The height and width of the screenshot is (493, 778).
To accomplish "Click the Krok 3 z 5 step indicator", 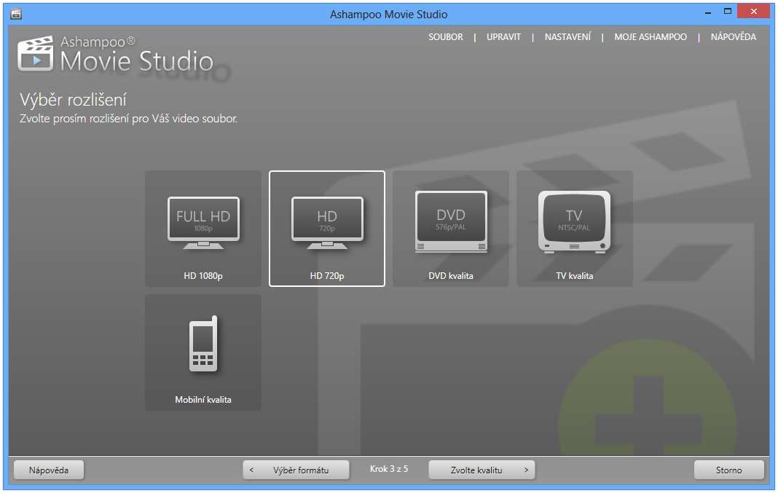I will pos(389,469).
